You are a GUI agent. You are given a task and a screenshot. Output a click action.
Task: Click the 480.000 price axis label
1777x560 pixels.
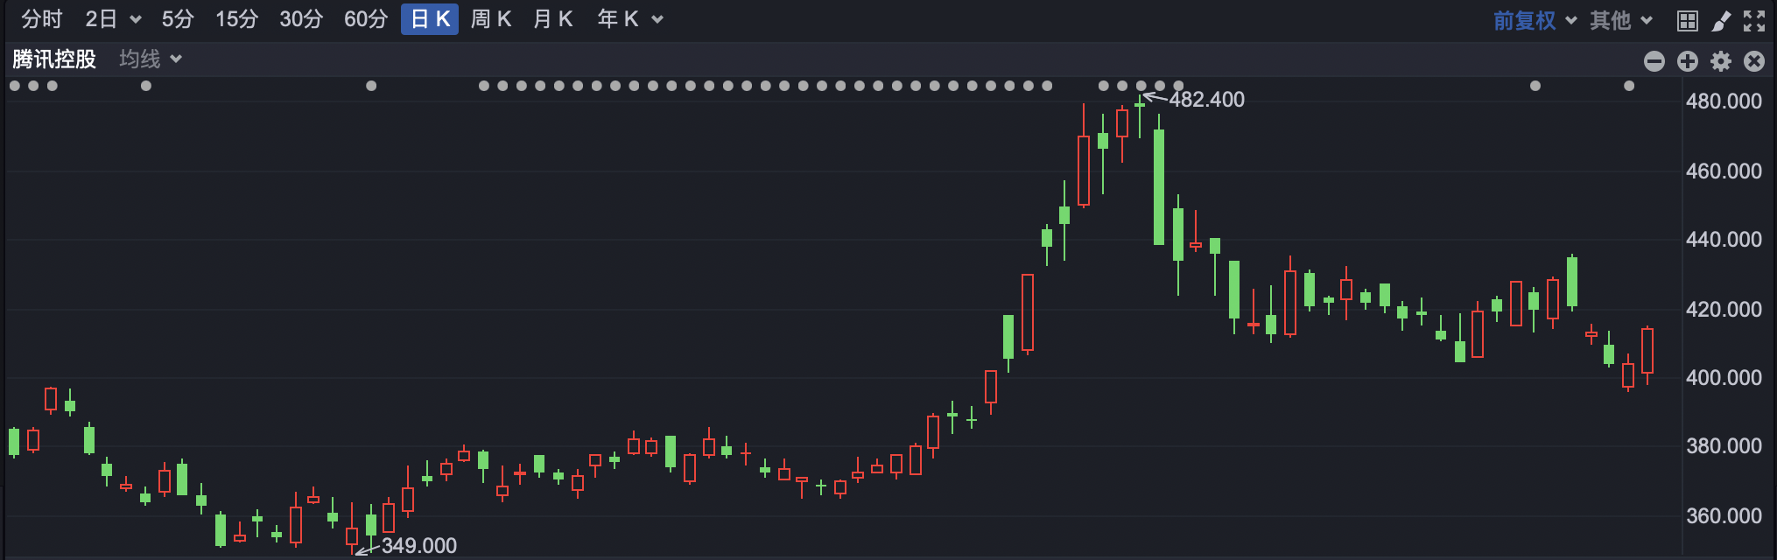1724,101
